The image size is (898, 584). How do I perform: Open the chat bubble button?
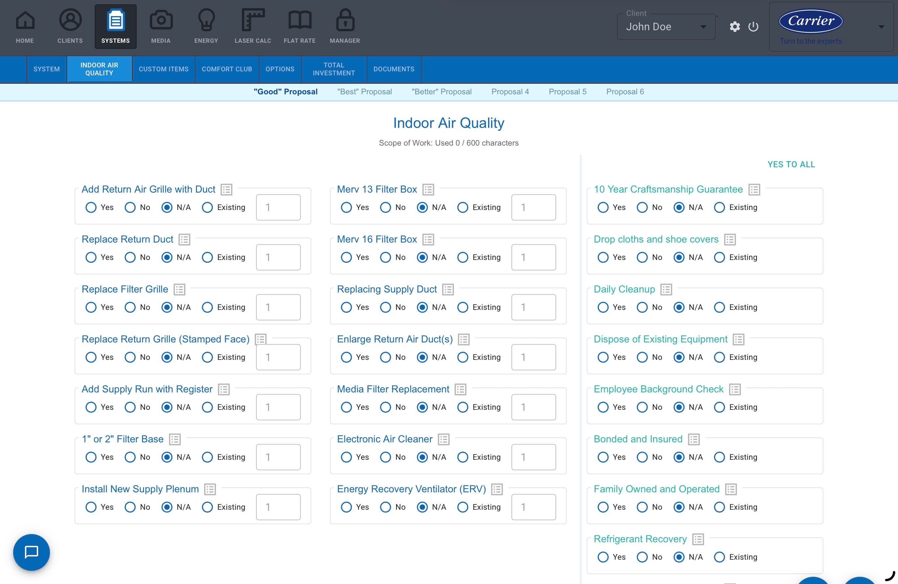(x=31, y=552)
